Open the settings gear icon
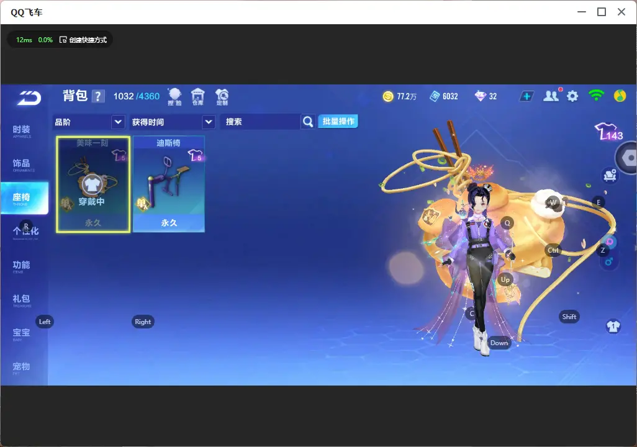Image resolution: width=637 pixels, height=447 pixels. click(572, 96)
